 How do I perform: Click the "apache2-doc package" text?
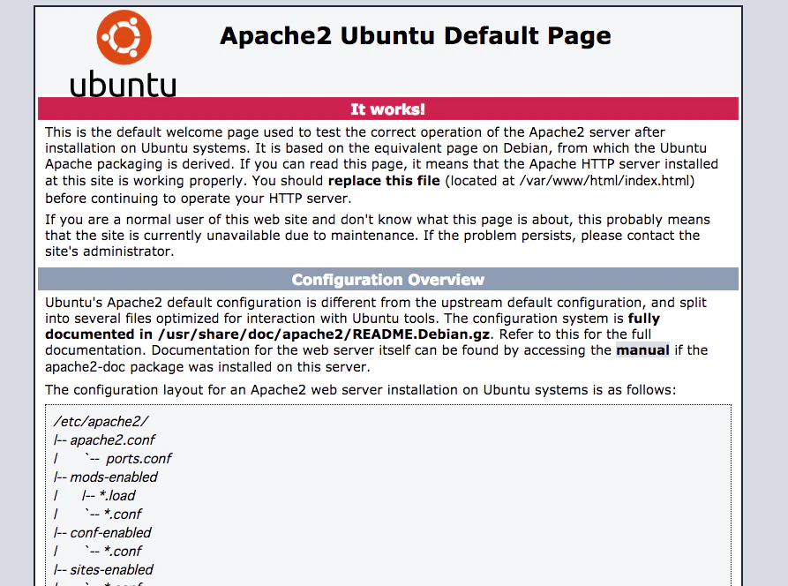click(114, 367)
